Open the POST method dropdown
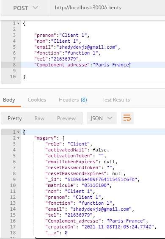This screenshot has width=165, height=239. point(25,8)
